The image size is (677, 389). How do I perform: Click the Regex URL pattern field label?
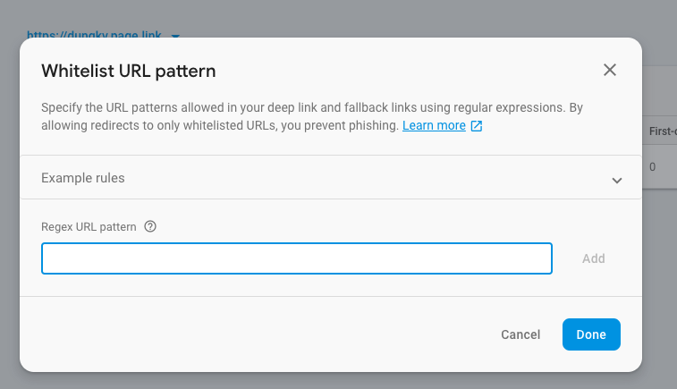(x=89, y=227)
